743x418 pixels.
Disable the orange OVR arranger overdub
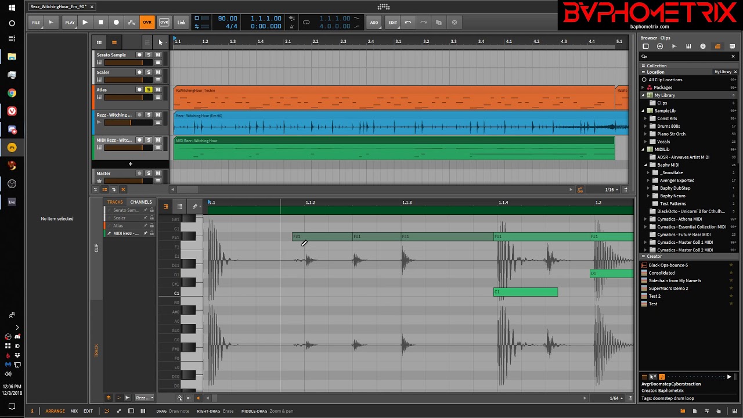click(x=147, y=22)
